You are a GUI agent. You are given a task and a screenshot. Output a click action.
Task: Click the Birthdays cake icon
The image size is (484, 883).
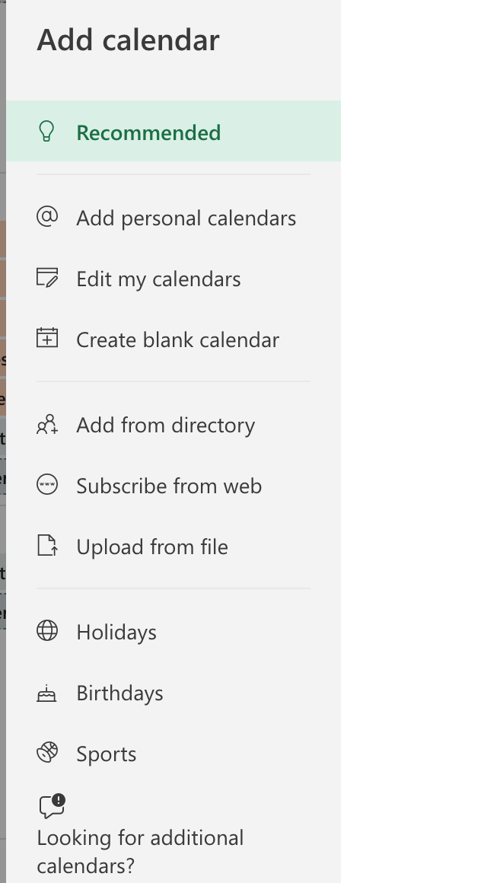click(46, 693)
